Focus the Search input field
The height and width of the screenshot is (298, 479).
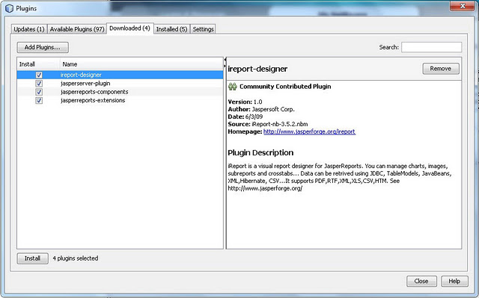tap(431, 47)
